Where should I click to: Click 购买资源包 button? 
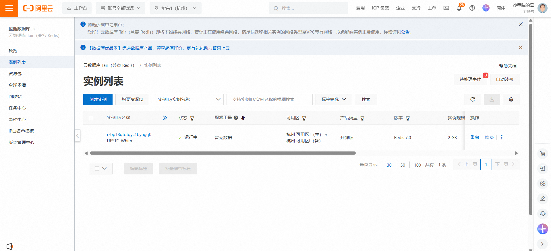[132, 100]
